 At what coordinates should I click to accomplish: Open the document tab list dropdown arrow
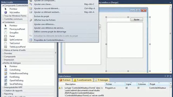click(171, 2)
